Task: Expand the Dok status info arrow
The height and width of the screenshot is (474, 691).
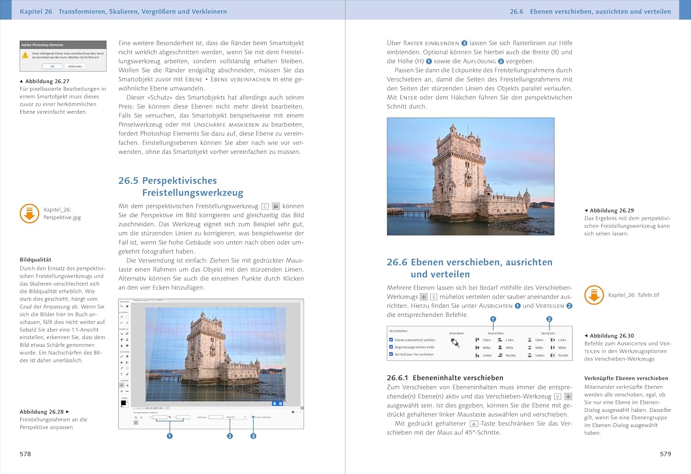Action: coord(168,408)
